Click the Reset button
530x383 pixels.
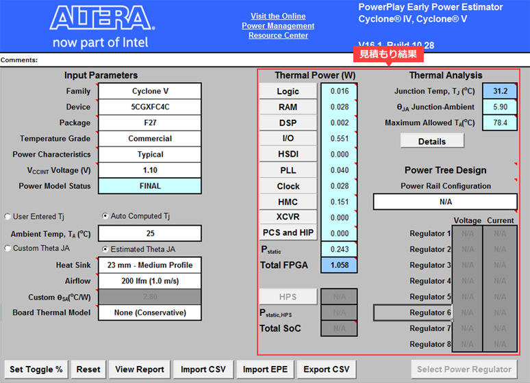(x=88, y=369)
